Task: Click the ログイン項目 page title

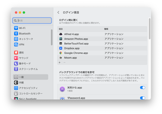Action: (x=71, y=12)
